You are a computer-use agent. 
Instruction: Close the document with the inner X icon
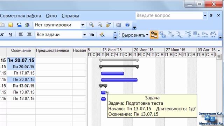[218, 15]
